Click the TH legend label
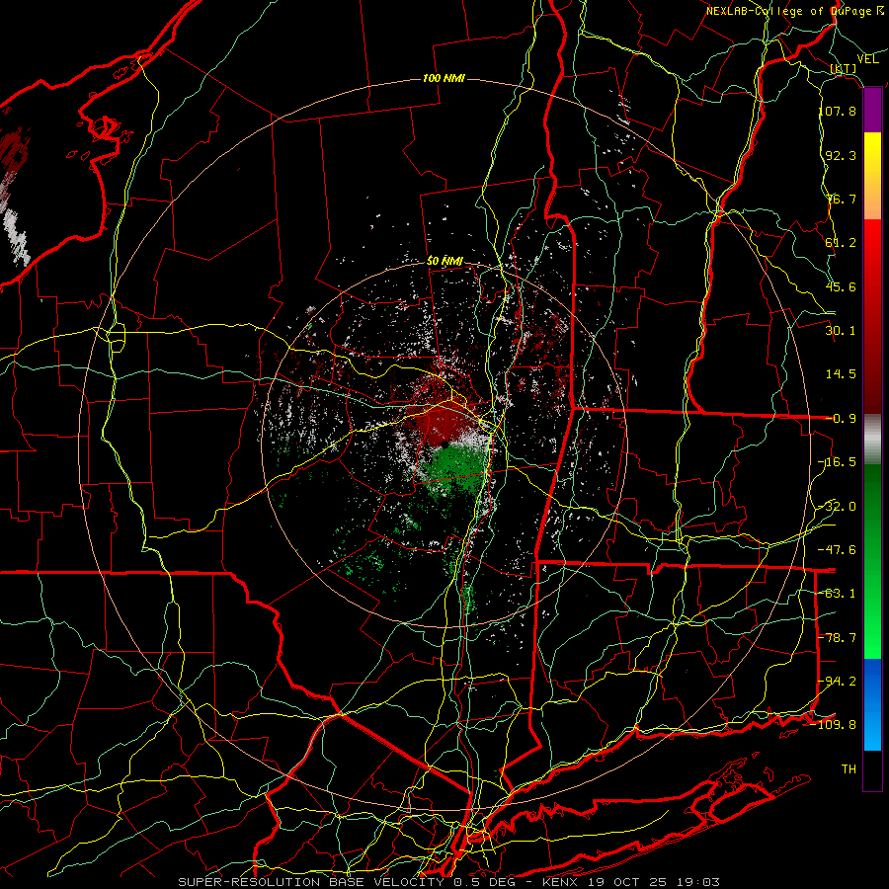The width and height of the screenshot is (889, 889). (849, 769)
